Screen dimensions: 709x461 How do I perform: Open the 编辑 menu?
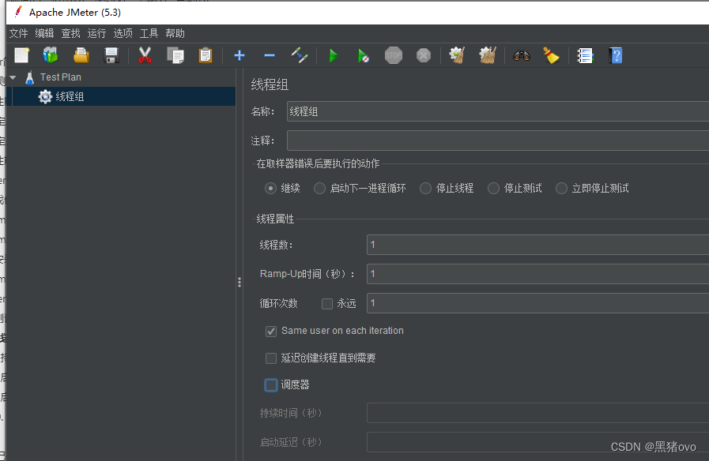click(x=44, y=33)
